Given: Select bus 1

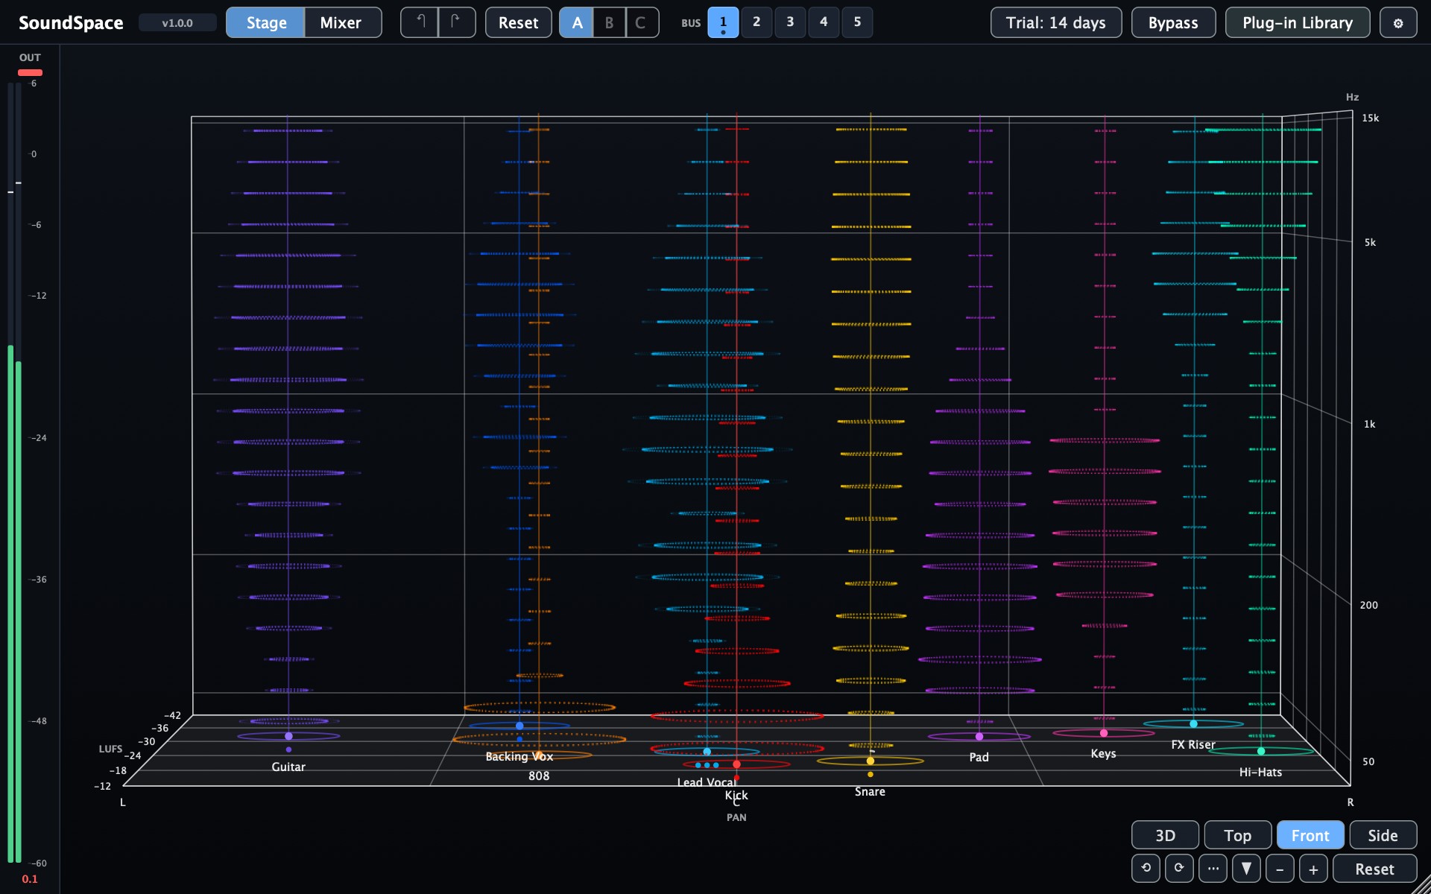Looking at the screenshot, I should 723,22.
